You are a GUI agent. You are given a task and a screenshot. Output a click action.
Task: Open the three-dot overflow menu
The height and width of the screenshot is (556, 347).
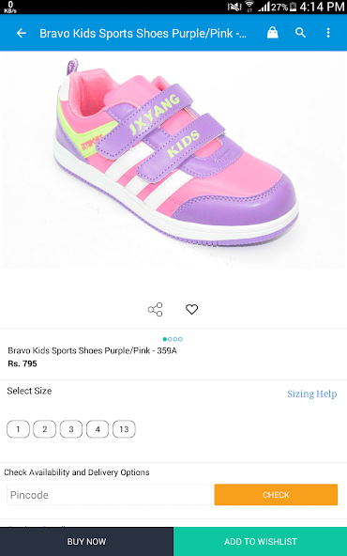(x=328, y=33)
